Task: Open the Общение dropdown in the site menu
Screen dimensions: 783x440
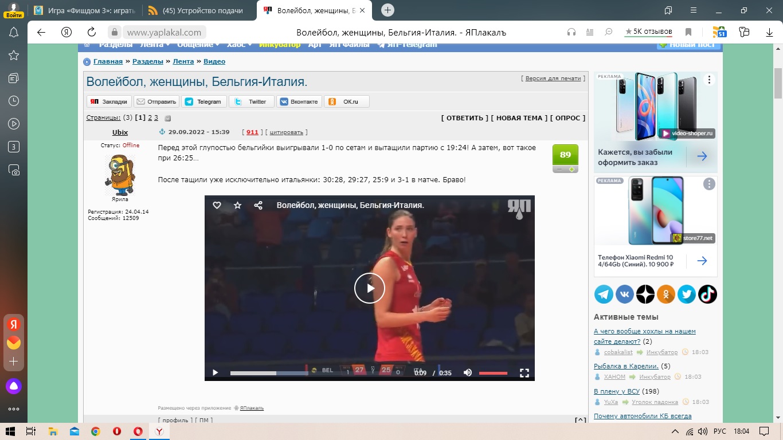Action: pyautogui.click(x=198, y=45)
